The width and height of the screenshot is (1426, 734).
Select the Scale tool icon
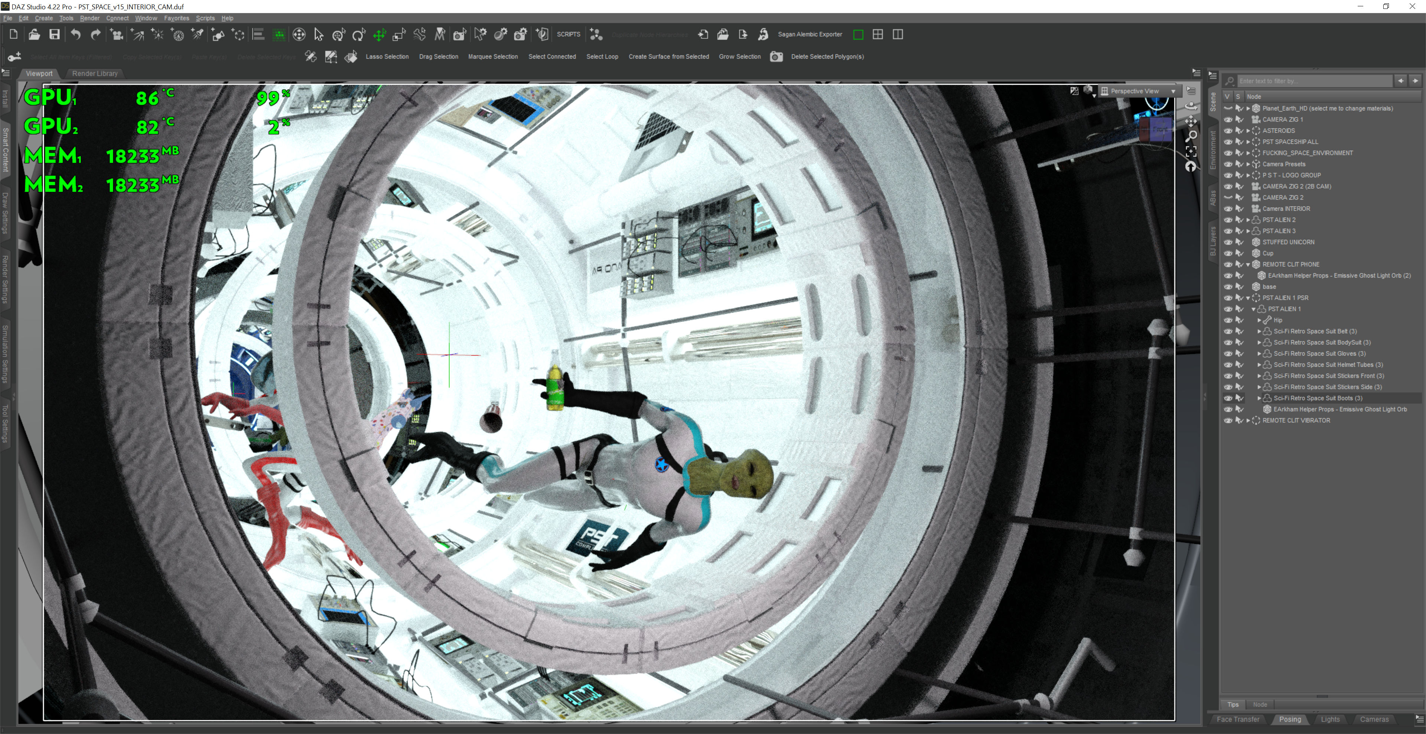click(x=398, y=35)
